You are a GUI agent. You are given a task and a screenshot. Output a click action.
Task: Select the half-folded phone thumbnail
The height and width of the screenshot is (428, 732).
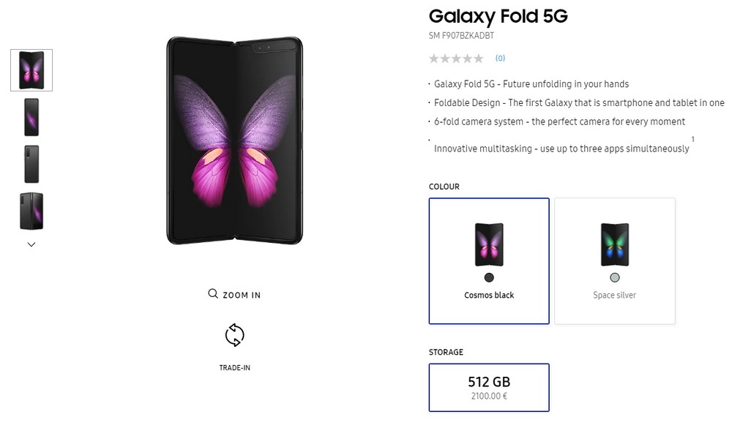tap(31, 211)
